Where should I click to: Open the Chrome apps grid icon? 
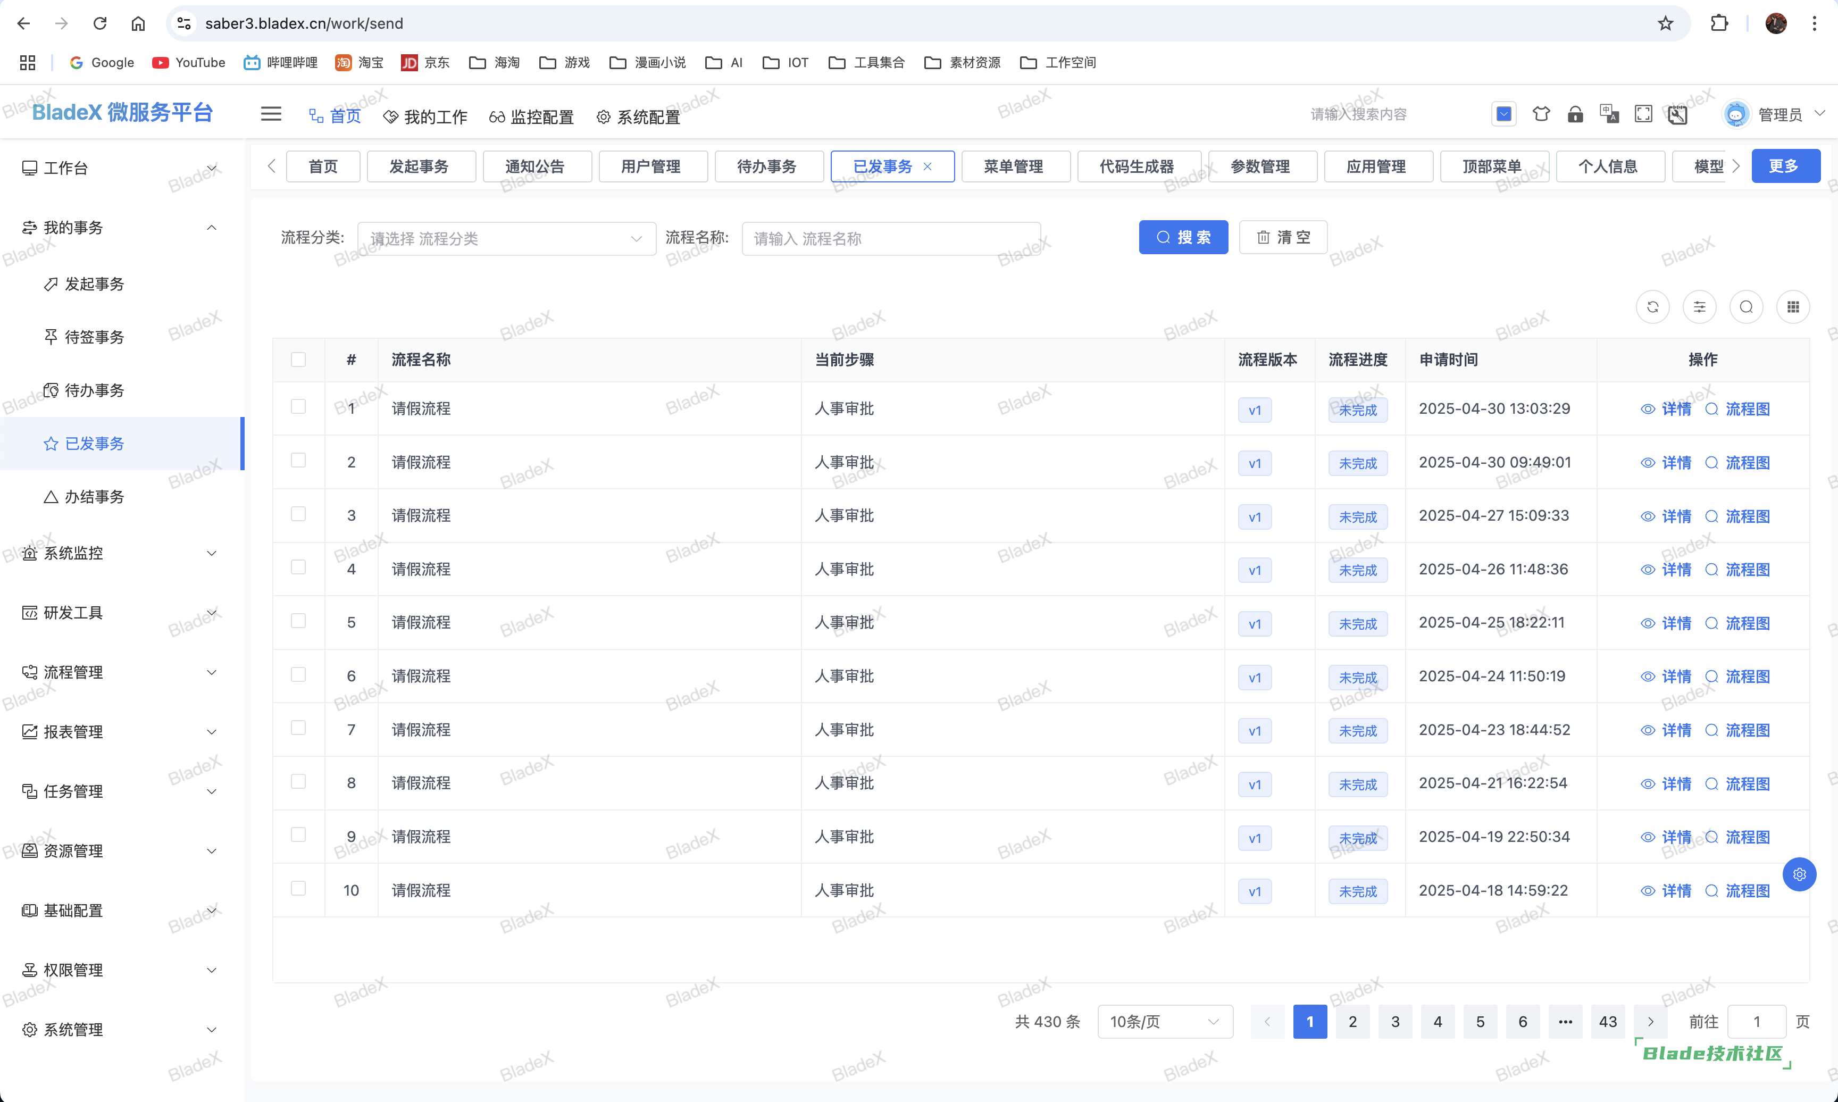point(28,62)
